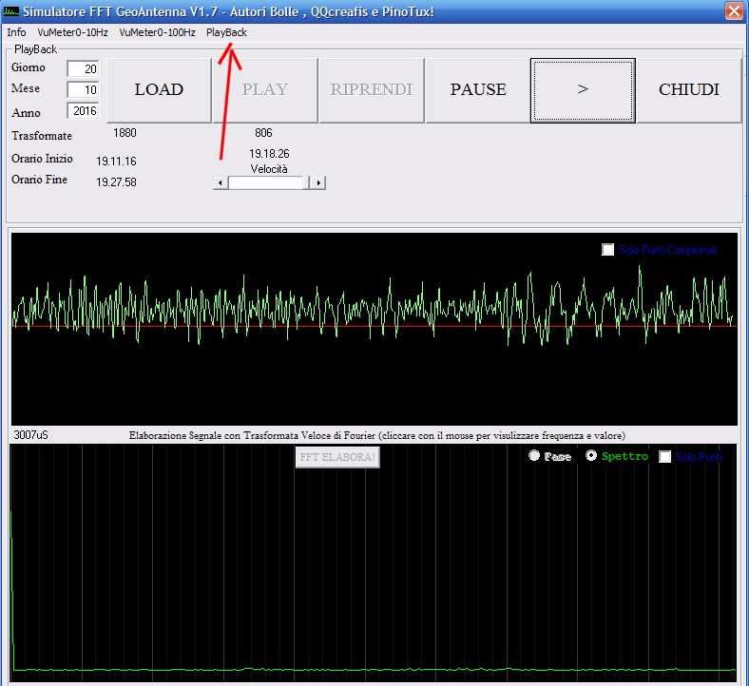Increase Velocità with the right scroll arrow
The image size is (749, 686).
click(318, 182)
